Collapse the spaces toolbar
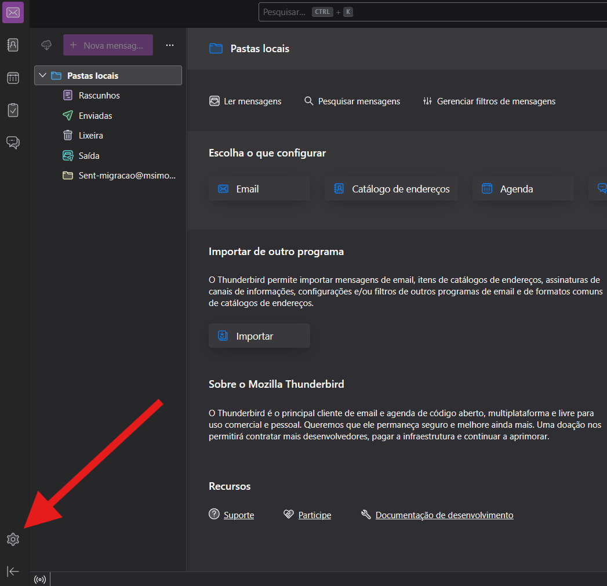The width and height of the screenshot is (607, 586). point(13,572)
